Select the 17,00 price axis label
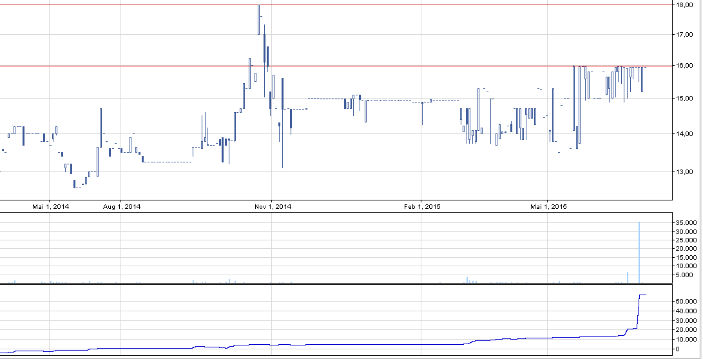This screenshot has width=703, height=359. (x=684, y=35)
